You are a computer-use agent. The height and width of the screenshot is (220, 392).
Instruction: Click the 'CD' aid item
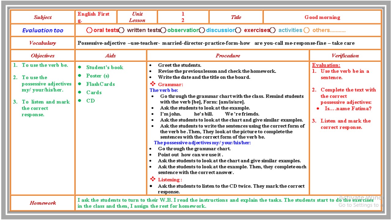(91, 101)
